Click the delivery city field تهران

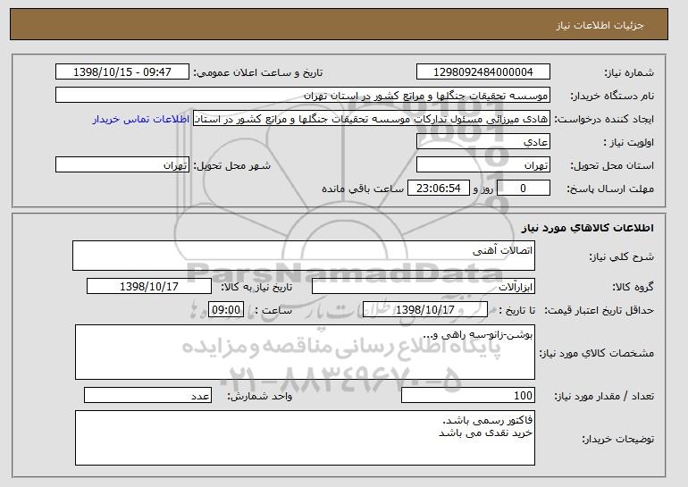[x=122, y=165]
